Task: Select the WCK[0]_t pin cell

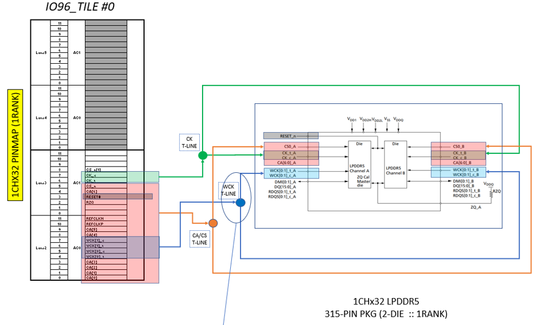Action: point(106,256)
